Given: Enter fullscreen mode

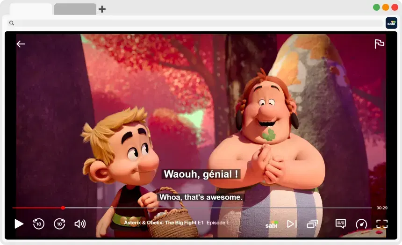Looking at the screenshot, I should pos(382,223).
